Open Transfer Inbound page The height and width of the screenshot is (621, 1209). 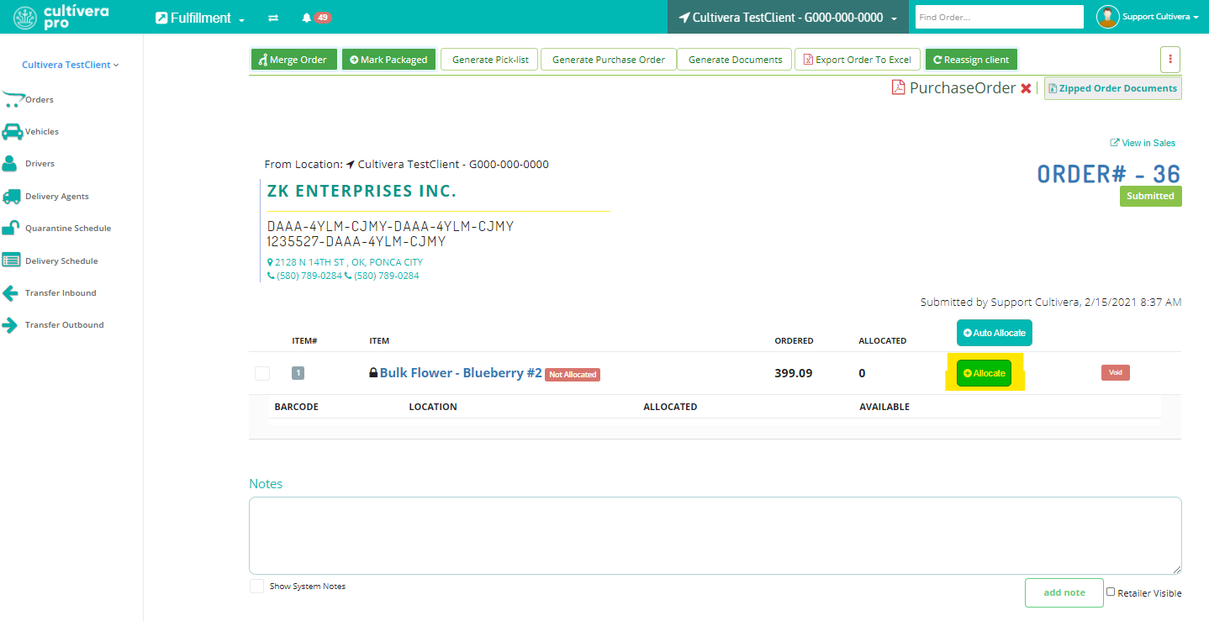pyautogui.click(x=61, y=292)
